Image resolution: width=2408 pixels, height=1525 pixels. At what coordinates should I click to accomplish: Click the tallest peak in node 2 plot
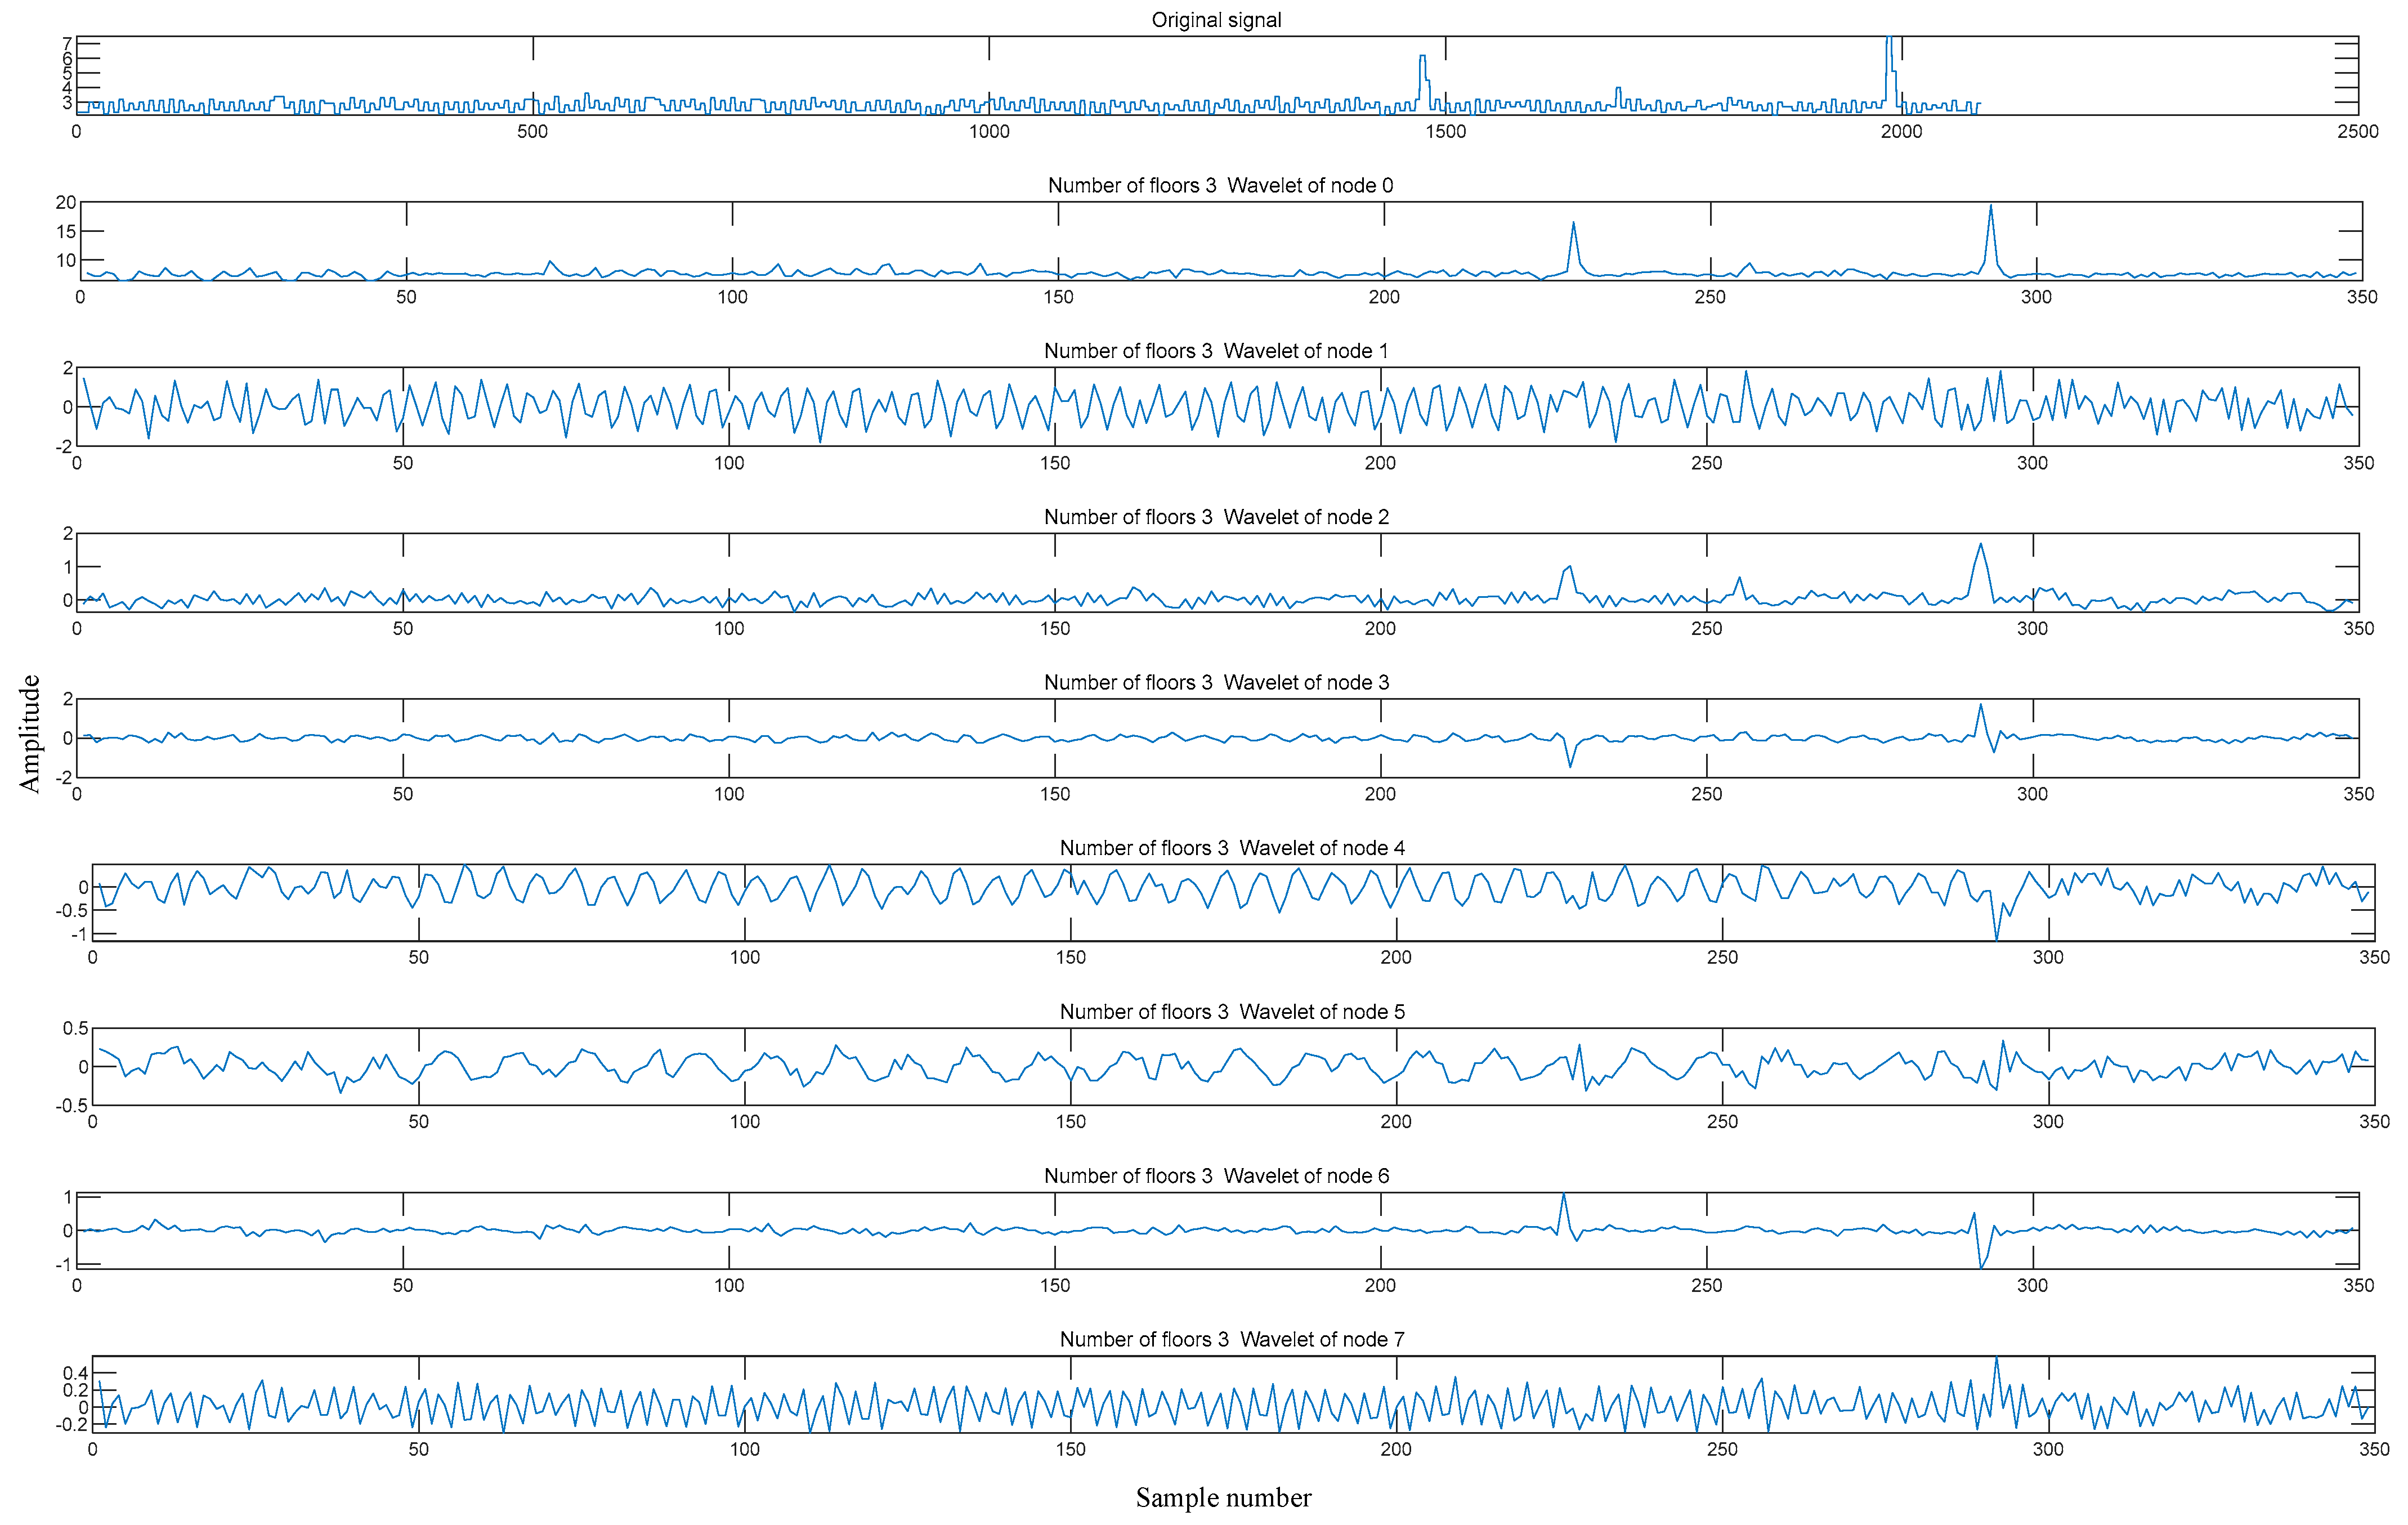click(x=1981, y=546)
